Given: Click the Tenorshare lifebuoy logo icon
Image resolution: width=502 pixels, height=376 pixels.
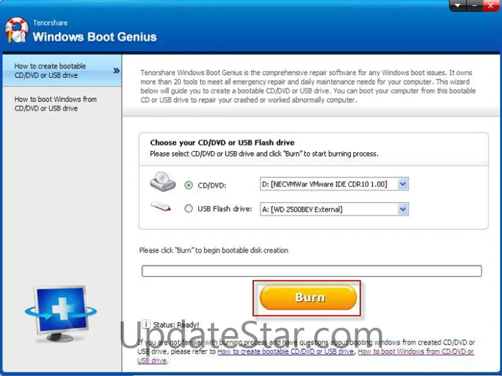Looking at the screenshot, I should point(17,30).
